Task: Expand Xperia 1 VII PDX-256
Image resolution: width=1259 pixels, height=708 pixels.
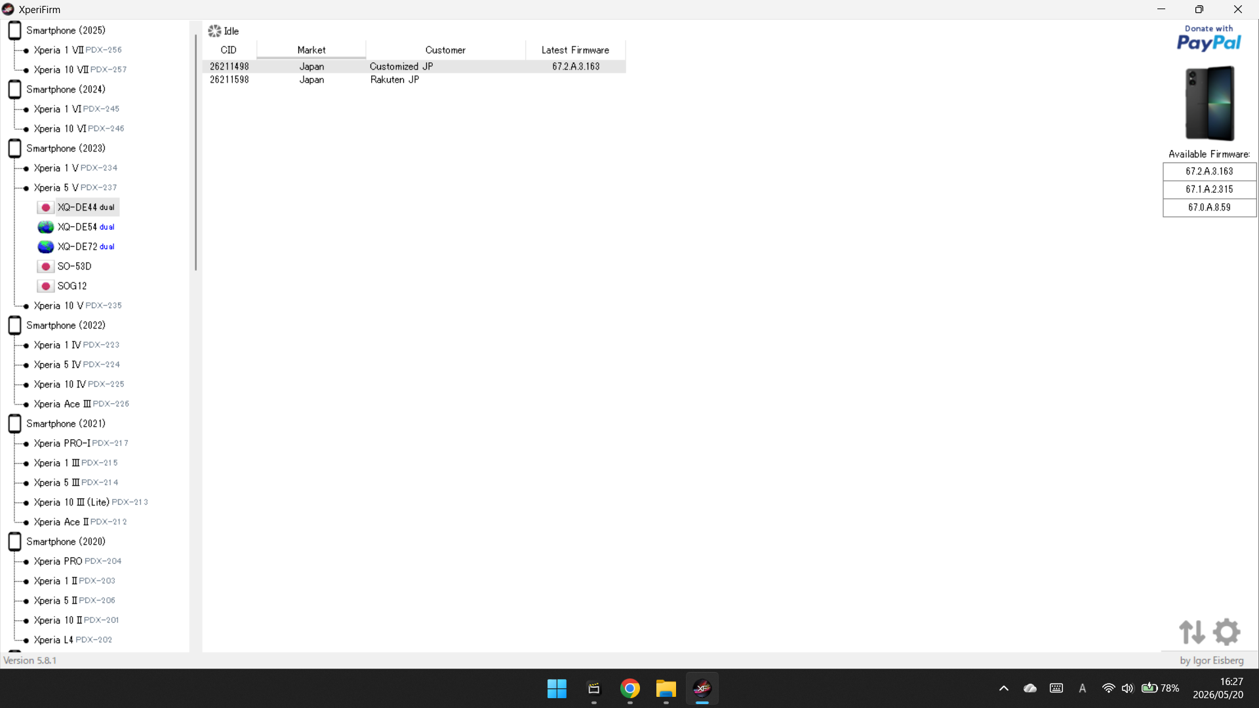Action: coord(77,50)
